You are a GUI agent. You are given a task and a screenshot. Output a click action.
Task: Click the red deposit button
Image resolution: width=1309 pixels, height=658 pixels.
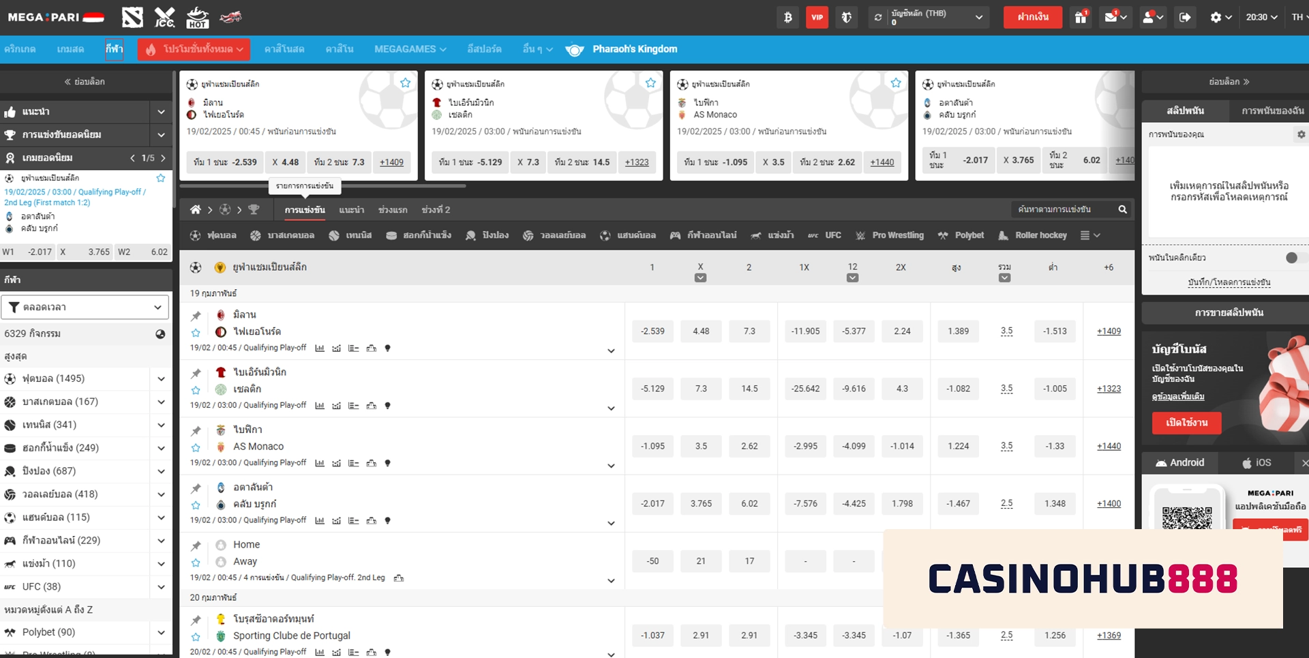pyautogui.click(x=1033, y=17)
